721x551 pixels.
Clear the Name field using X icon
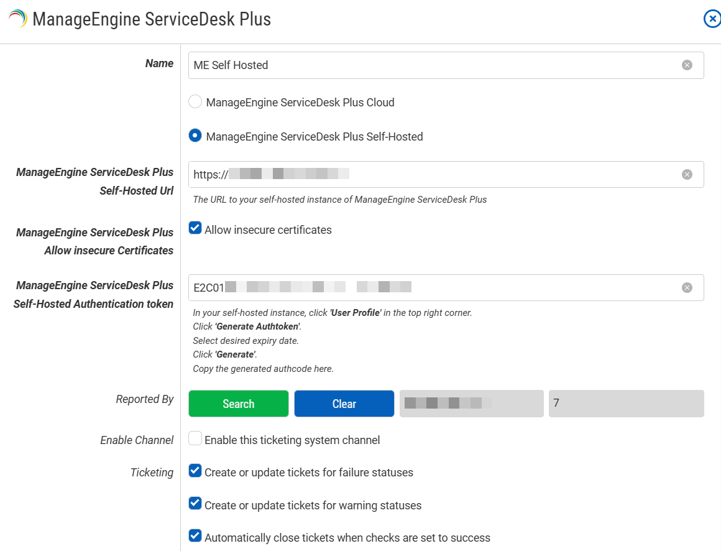[687, 65]
